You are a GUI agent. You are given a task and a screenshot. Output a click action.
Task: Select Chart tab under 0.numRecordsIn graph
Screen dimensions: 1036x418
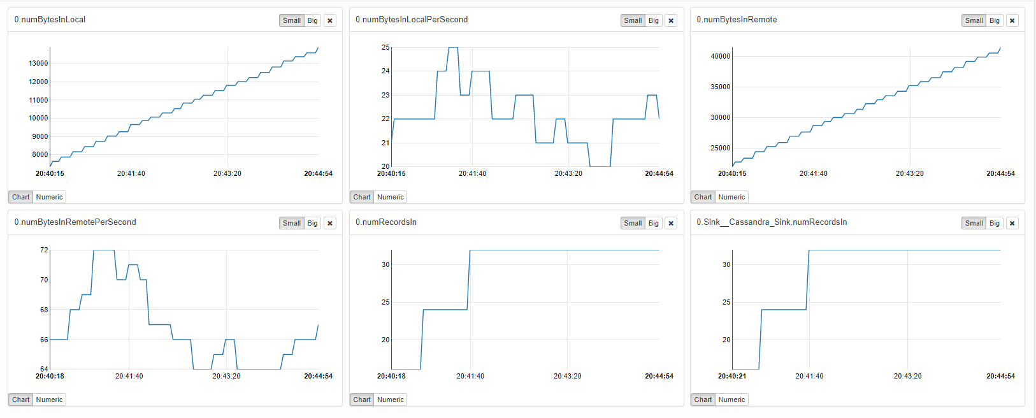click(362, 400)
